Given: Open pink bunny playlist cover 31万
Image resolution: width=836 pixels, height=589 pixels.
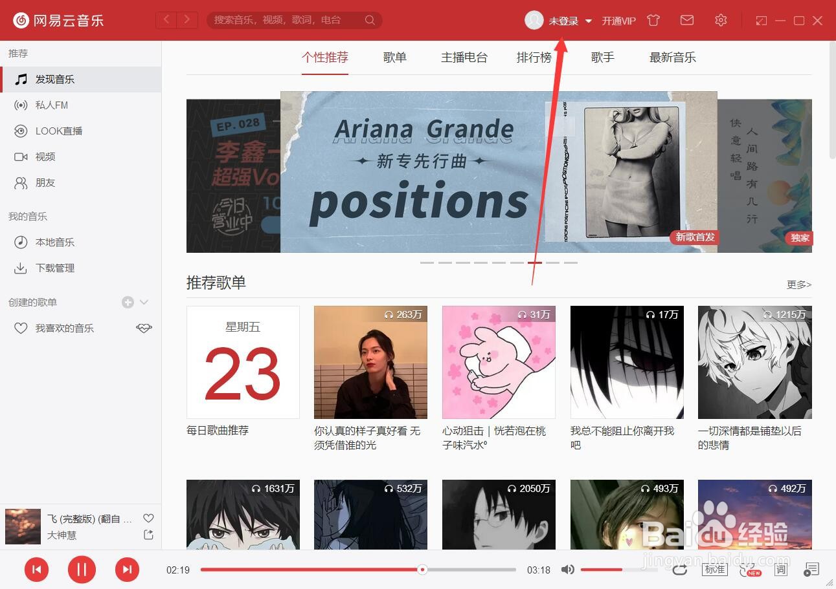Looking at the screenshot, I should coord(499,362).
